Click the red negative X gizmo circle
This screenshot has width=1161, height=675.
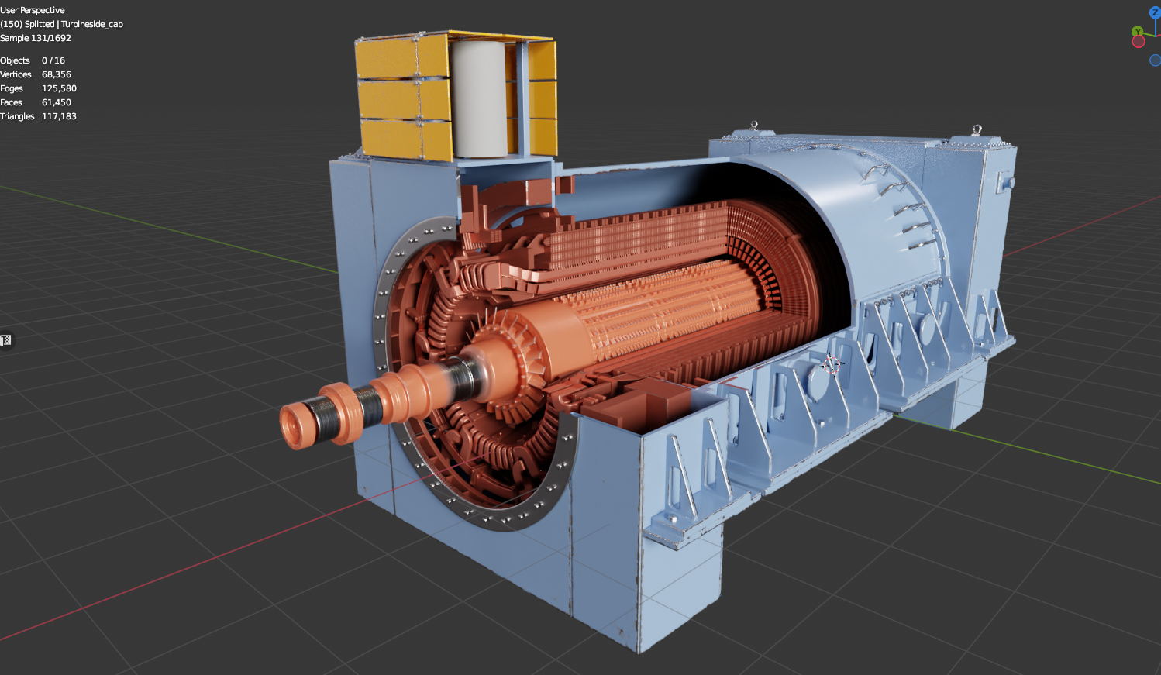pyautogui.click(x=1139, y=42)
